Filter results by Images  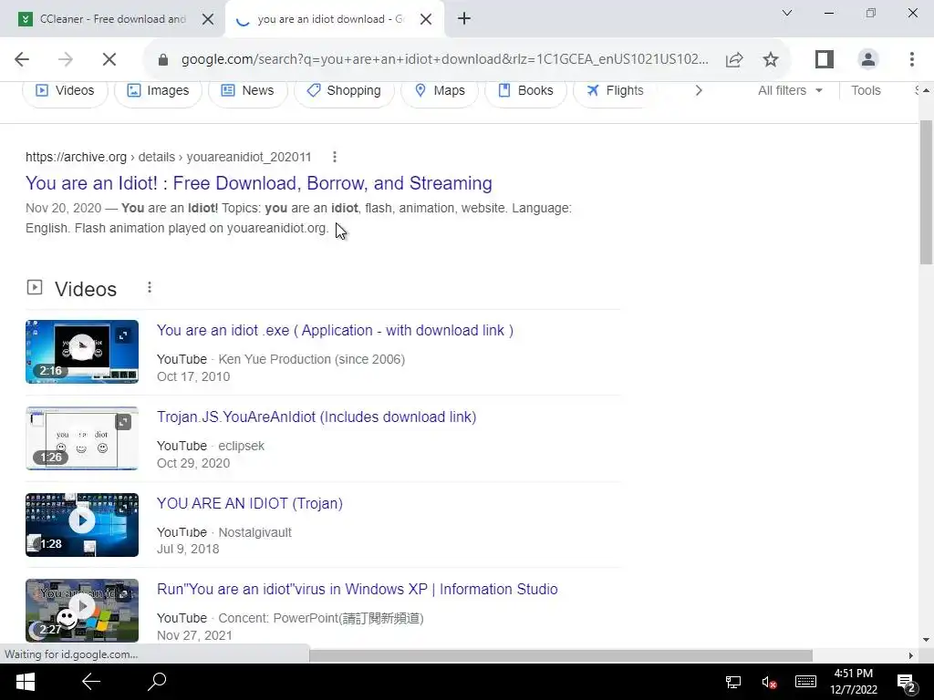158,90
